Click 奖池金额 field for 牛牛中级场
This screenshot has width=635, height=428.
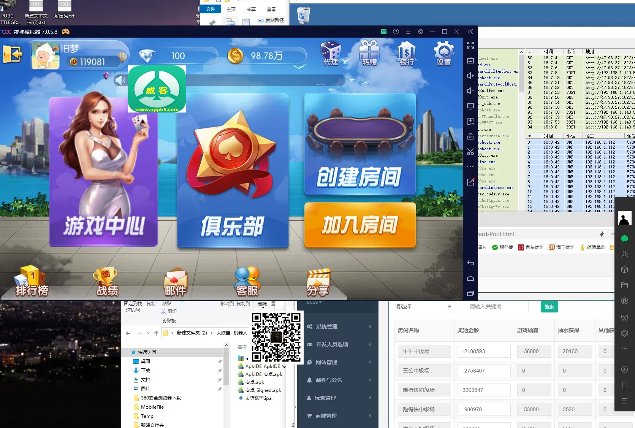[484, 351]
